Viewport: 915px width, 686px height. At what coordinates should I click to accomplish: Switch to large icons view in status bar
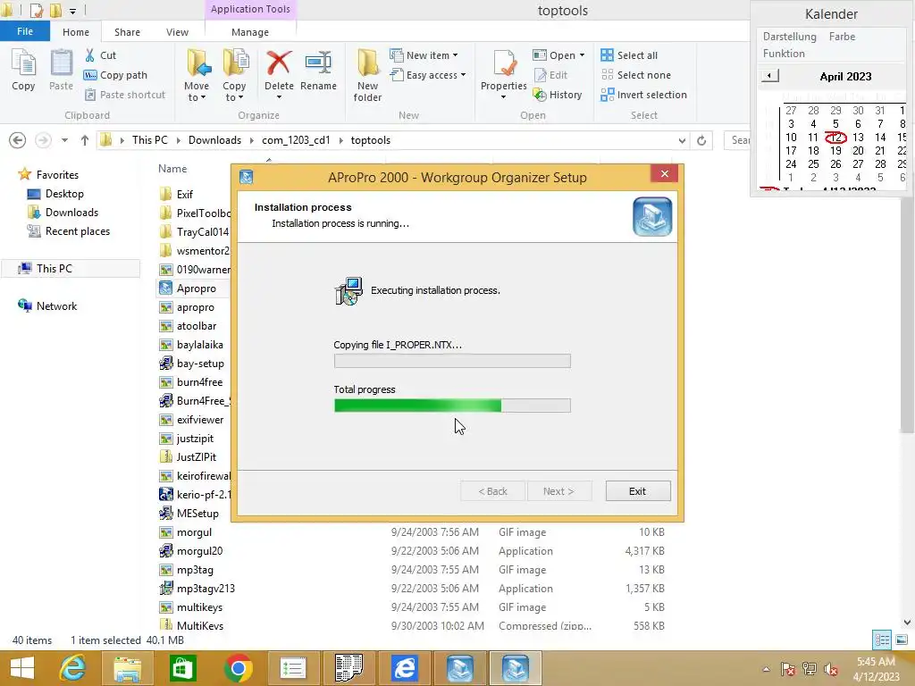coord(901,640)
